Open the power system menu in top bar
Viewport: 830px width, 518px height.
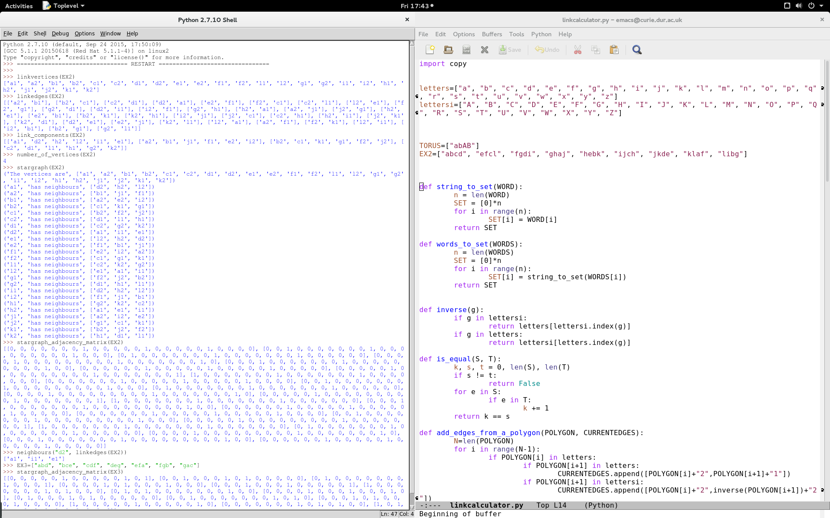click(x=815, y=6)
